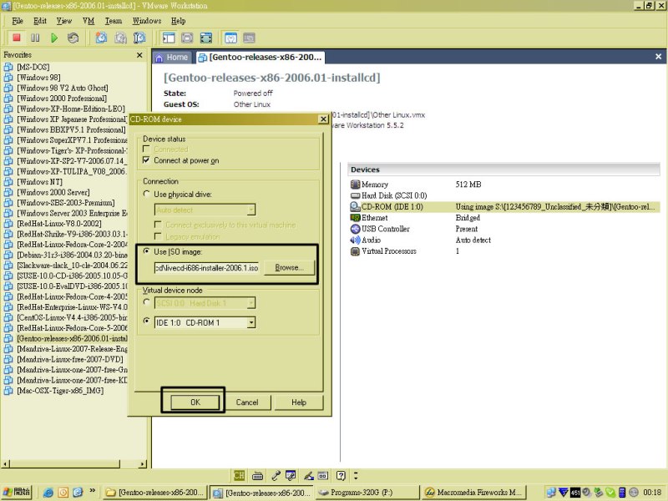Open the Windows menu
Screen dimensions: 668x501
click(147, 21)
